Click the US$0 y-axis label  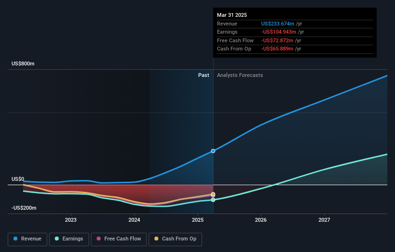(x=18, y=179)
